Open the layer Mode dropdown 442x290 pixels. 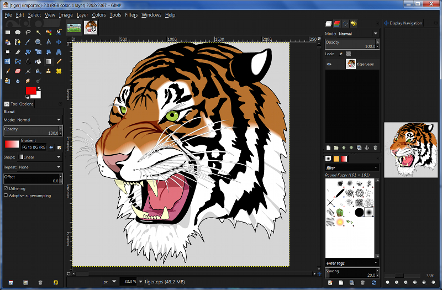coord(359,34)
